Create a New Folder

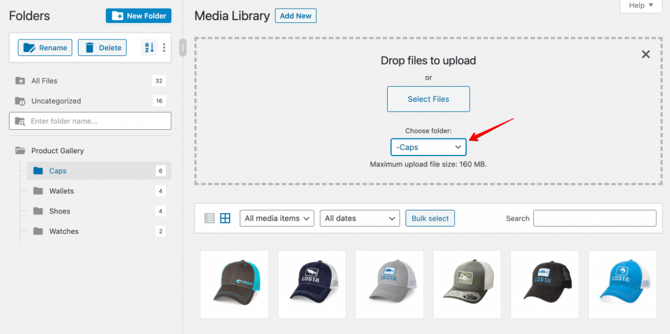(x=139, y=15)
